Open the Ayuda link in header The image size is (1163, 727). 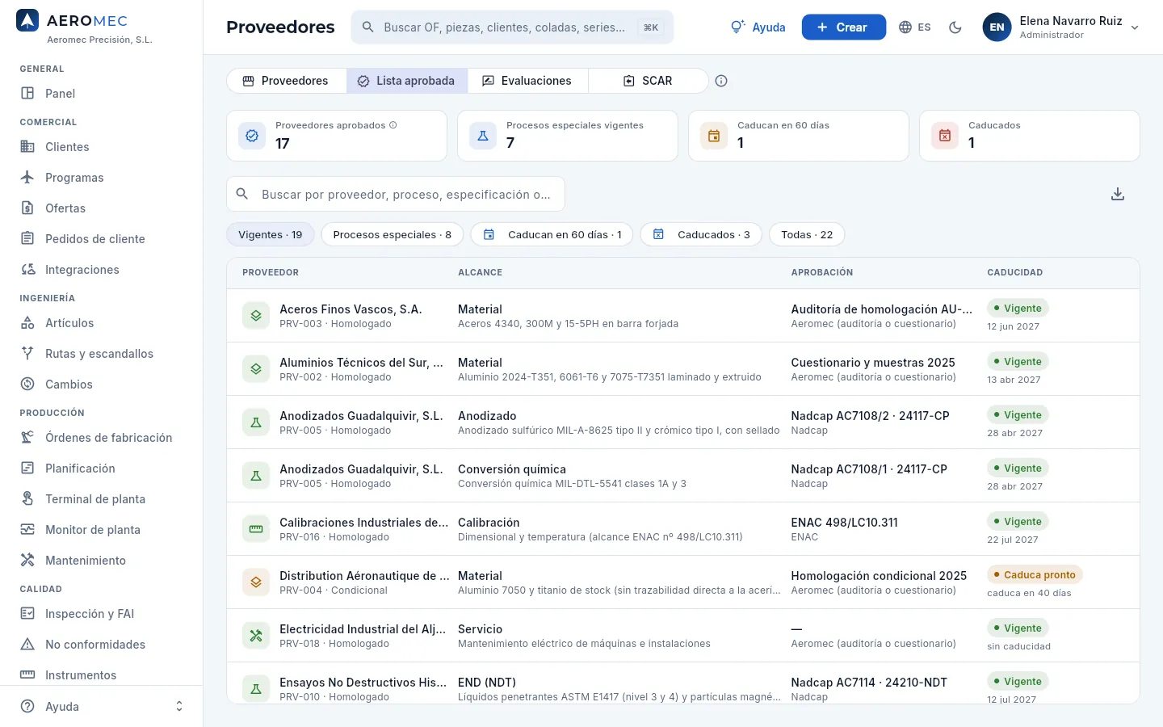[758, 27]
